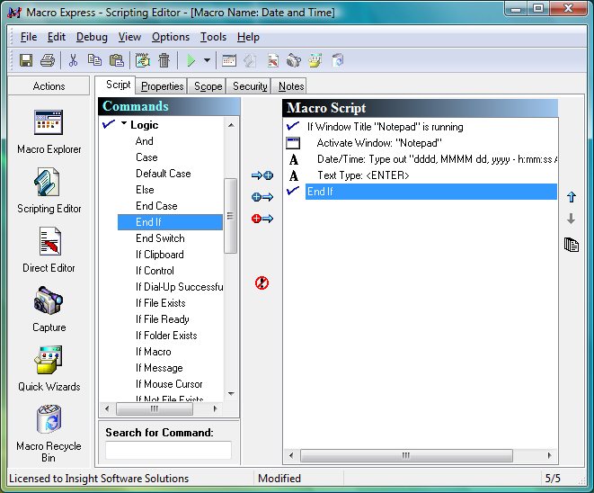
Task: Open the File menu
Action: (29, 37)
